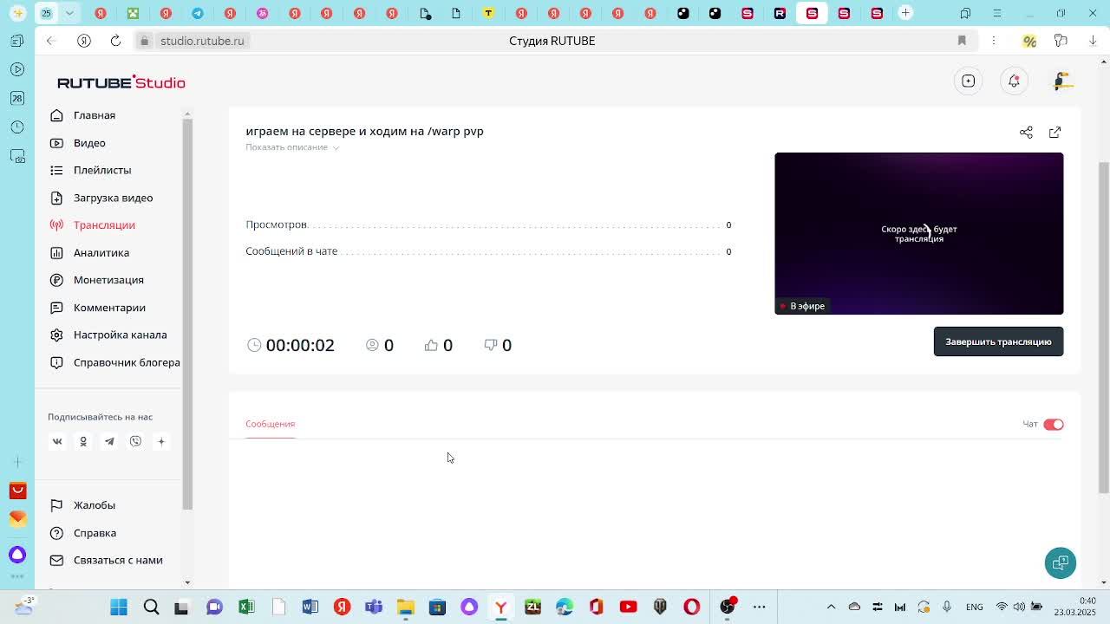Image resolution: width=1110 pixels, height=624 pixels.
Task: Bookmark the page with bookmark icon
Action: coord(962,41)
